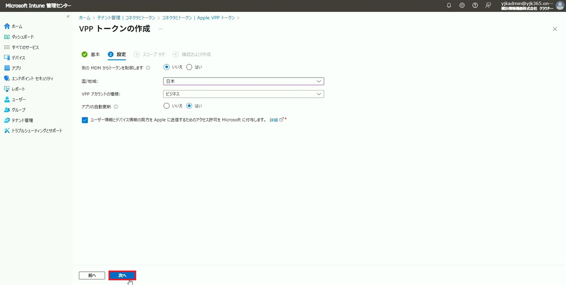
Task: Switch to the 基本 tab
Action: (x=95, y=54)
